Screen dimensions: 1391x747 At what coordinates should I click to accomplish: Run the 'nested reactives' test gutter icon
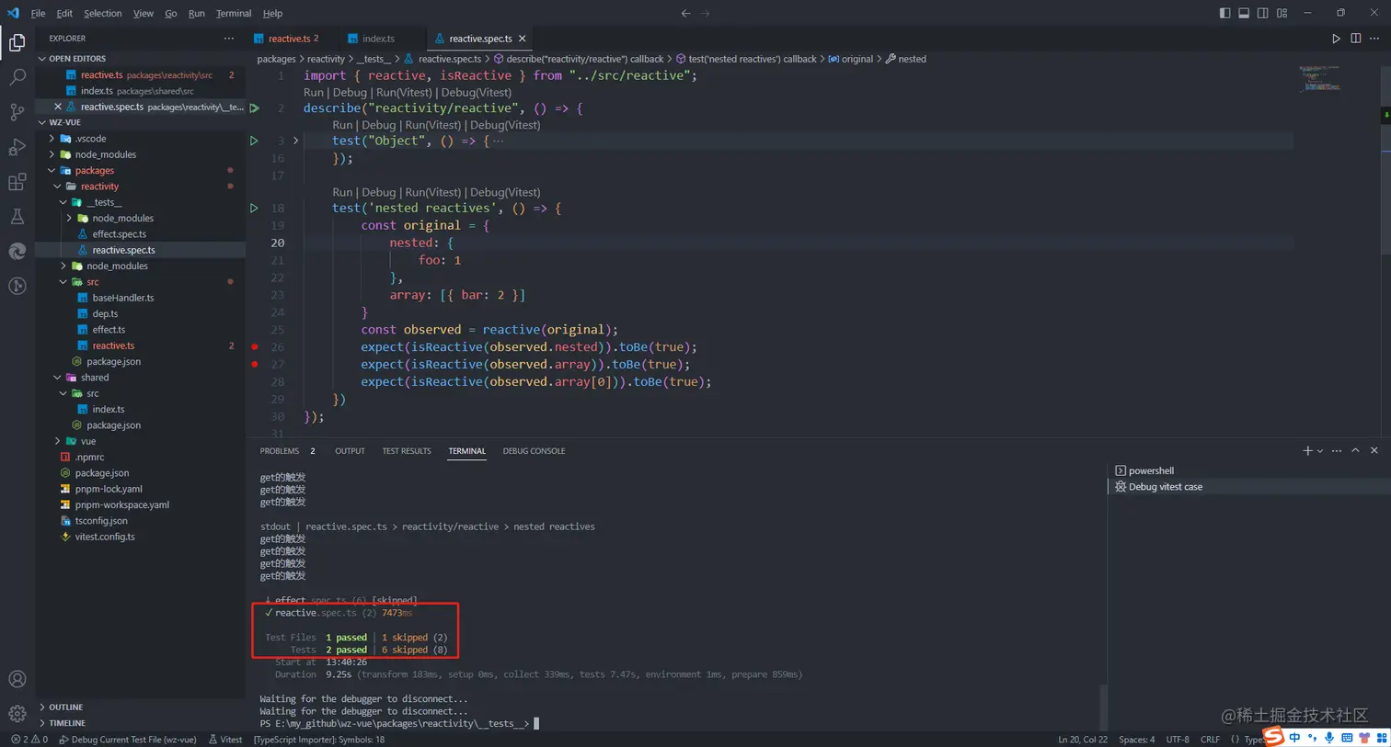coord(254,209)
